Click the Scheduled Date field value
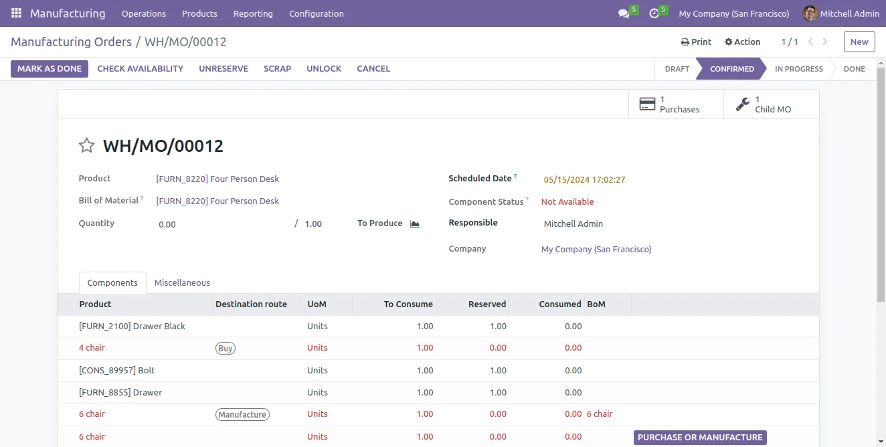 click(x=584, y=179)
